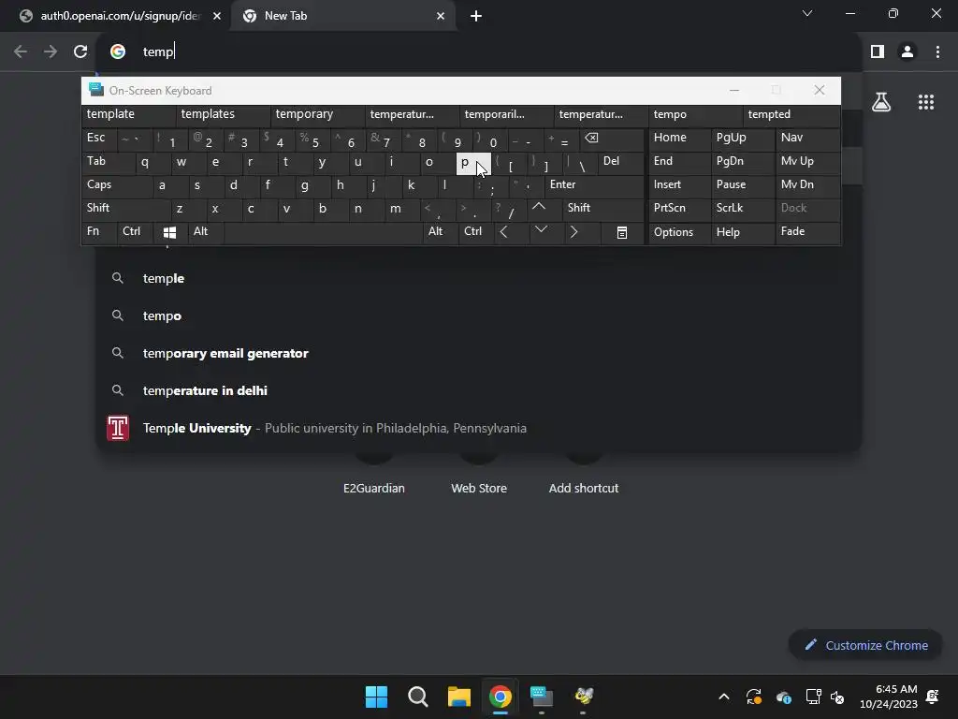
Task: Select 'temple' search suggestion
Action: [478, 279]
